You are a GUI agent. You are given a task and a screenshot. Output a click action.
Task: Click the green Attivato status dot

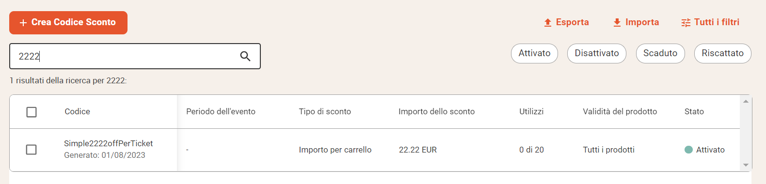(688, 150)
